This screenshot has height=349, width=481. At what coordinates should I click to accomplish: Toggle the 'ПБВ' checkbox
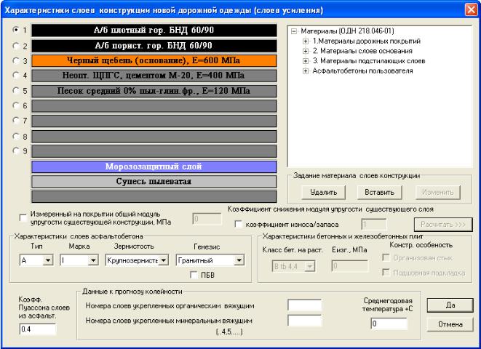[194, 275]
